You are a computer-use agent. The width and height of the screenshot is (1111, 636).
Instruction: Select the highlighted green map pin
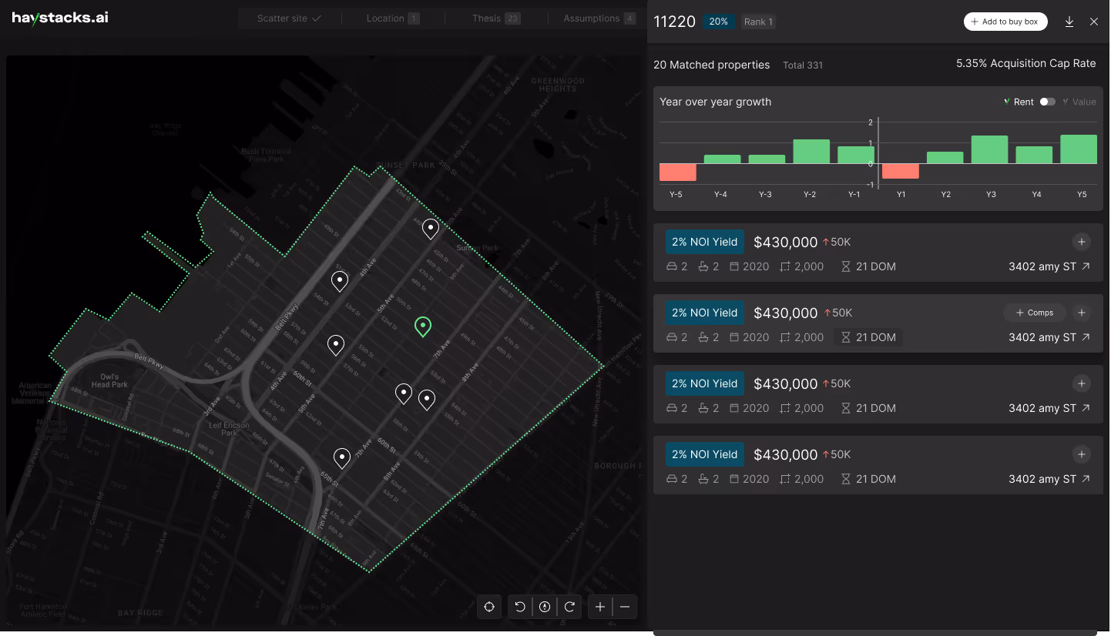click(x=422, y=326)
